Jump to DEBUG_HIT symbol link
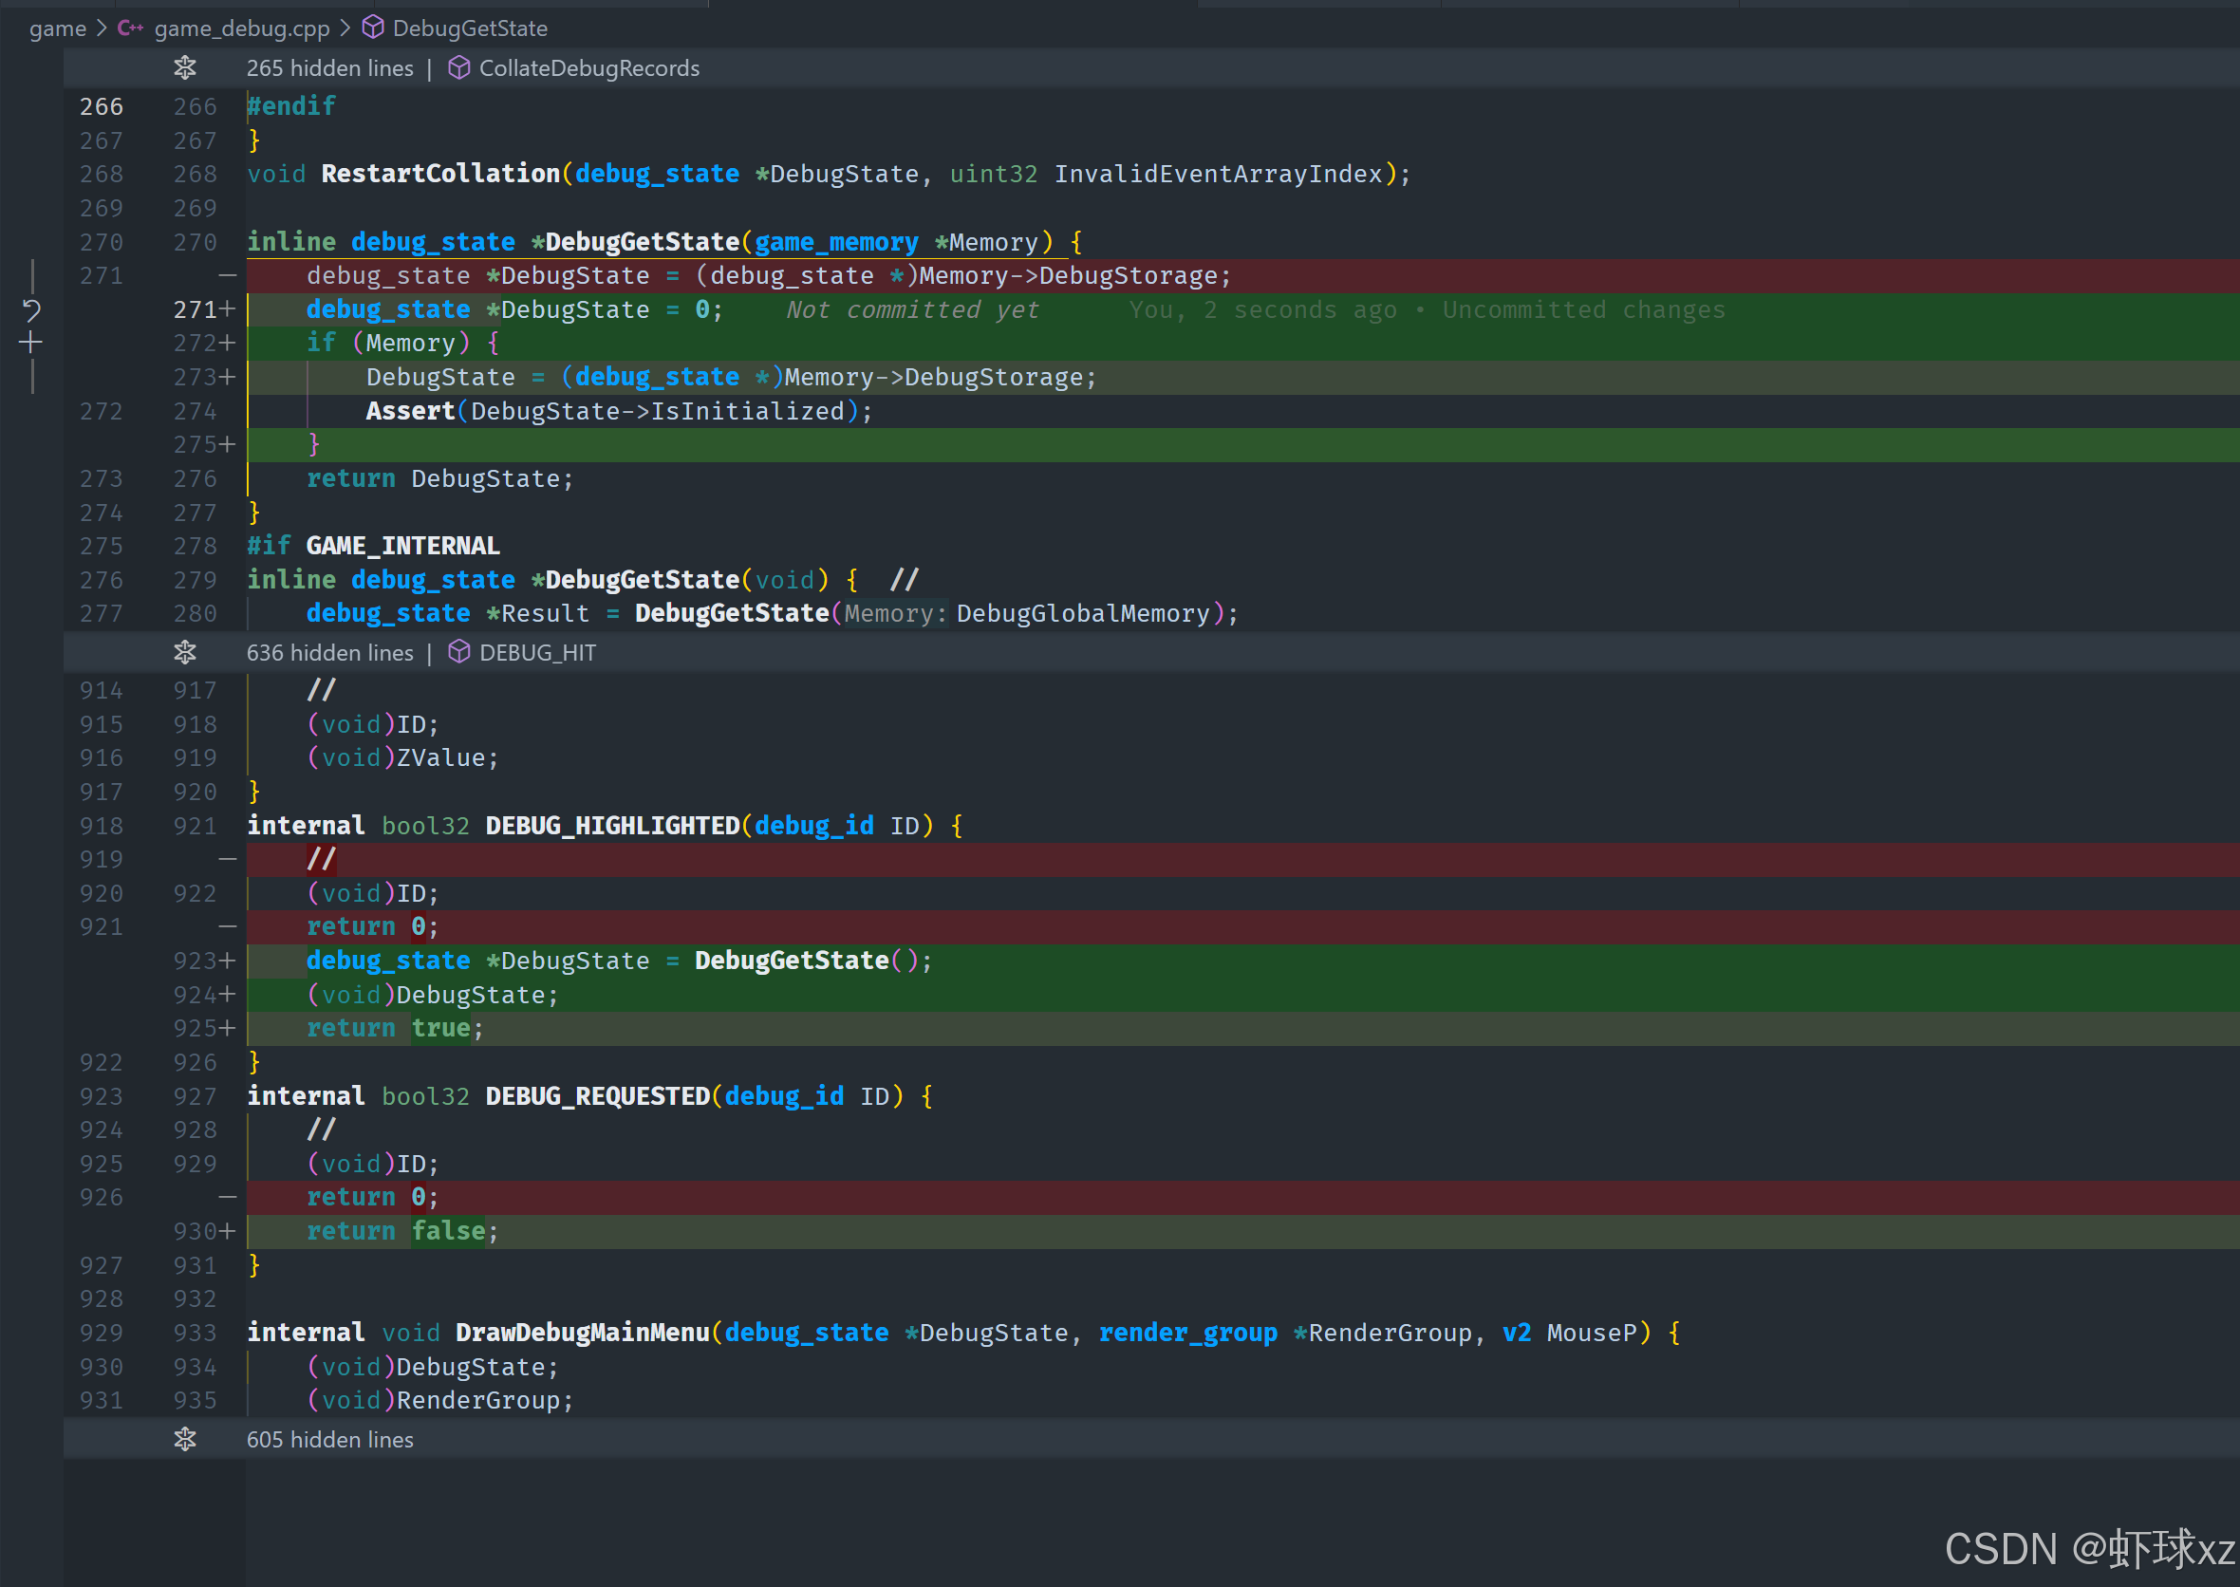Viewport: 2240px width, 1587px height. [x=536, y=653]
